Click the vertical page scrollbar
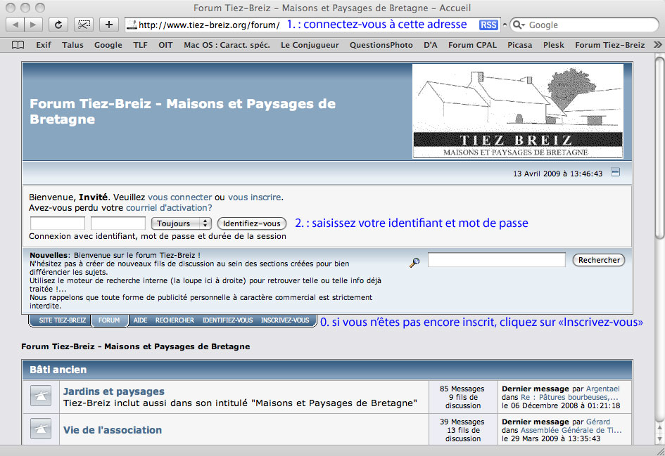This screenshot has height=456, width=665. click(659, 211)
